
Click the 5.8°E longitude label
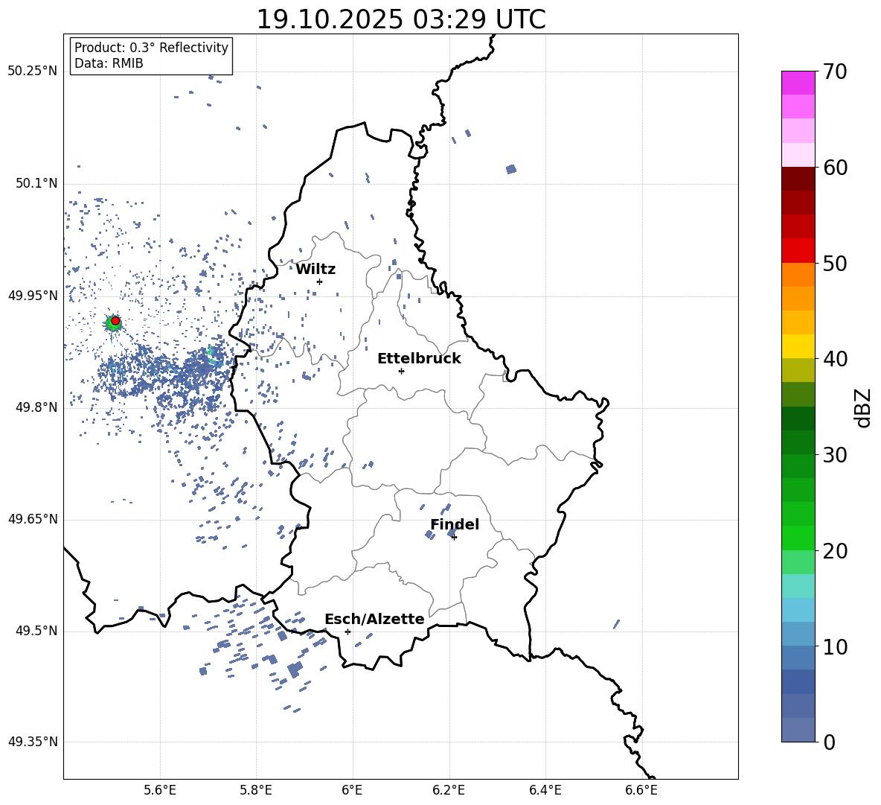(x=256, y=790)
